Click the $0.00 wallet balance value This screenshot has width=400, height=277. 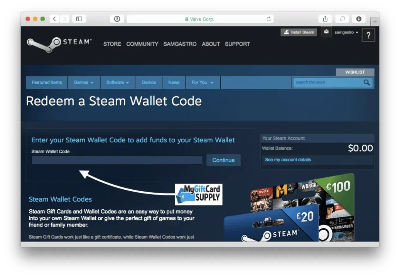pos(360,148)
